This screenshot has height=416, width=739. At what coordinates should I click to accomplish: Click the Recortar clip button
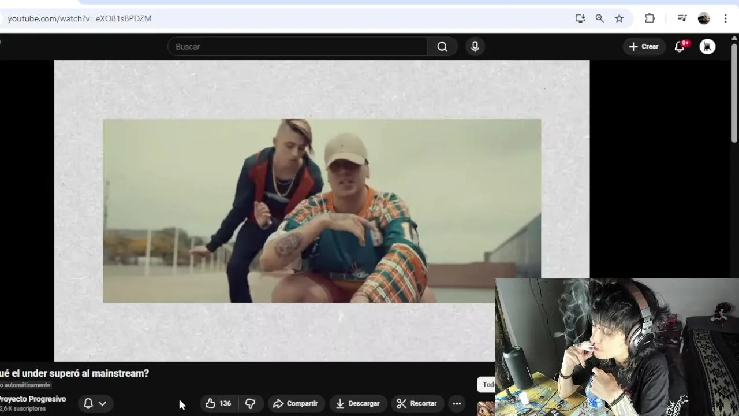[x=417, y=403]
